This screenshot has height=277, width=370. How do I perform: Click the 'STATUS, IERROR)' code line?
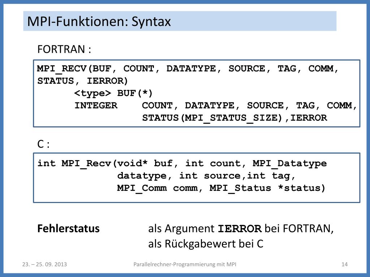pyautogui.click(x=83, y=81)
